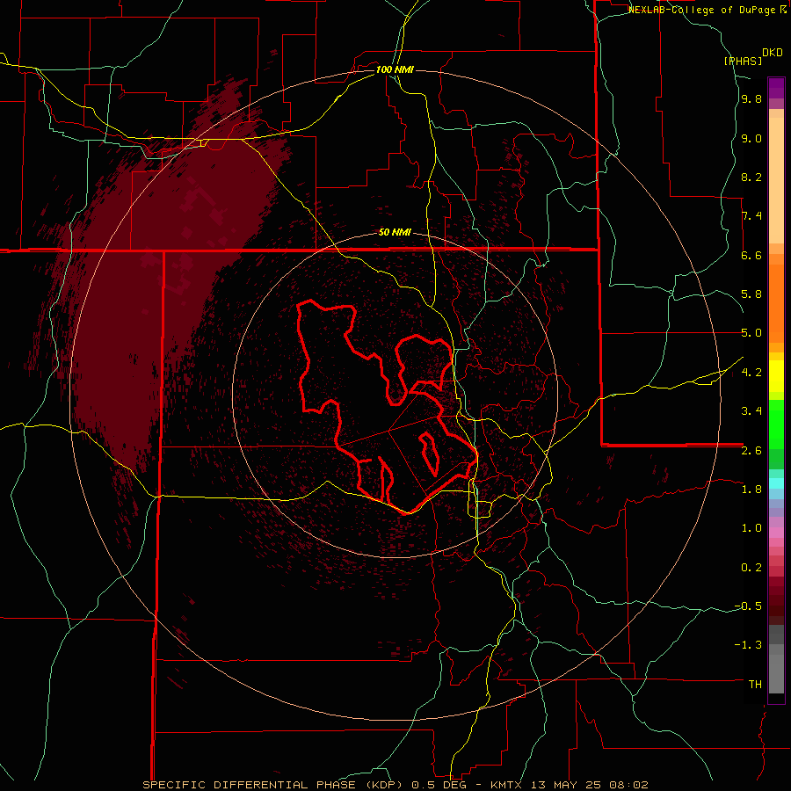The height and width of the screenshot is (791, 791).
Task: Click the 0.5 DEG elevation text in caption
Action: 438,785
